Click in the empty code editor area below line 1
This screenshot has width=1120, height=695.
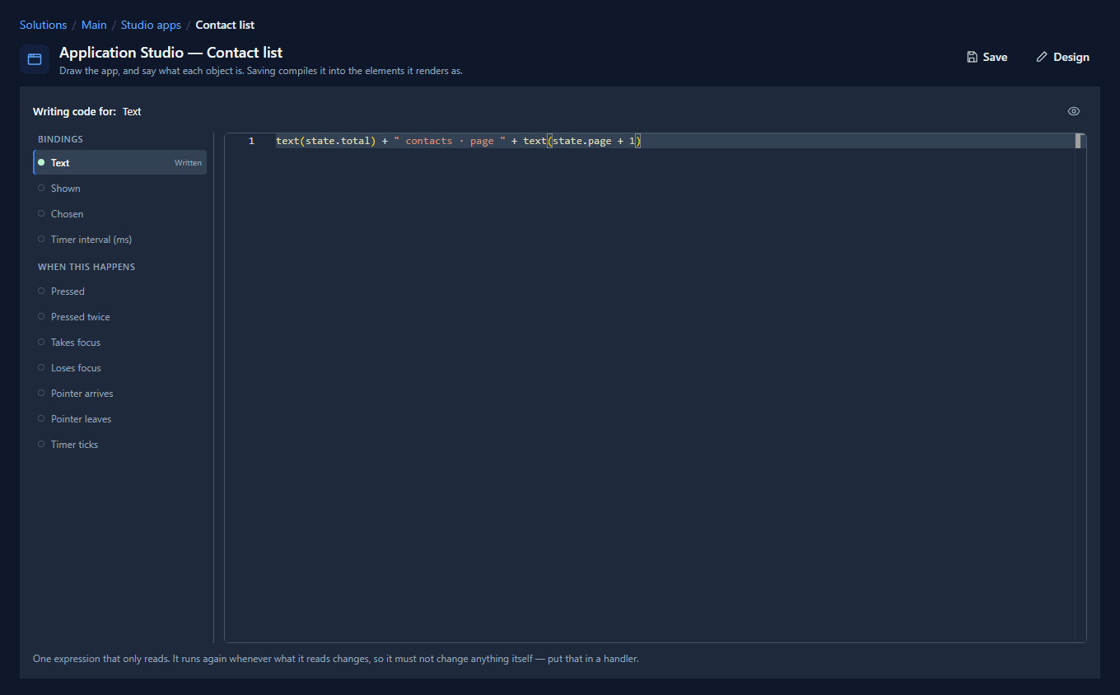[x=674, y=395]
